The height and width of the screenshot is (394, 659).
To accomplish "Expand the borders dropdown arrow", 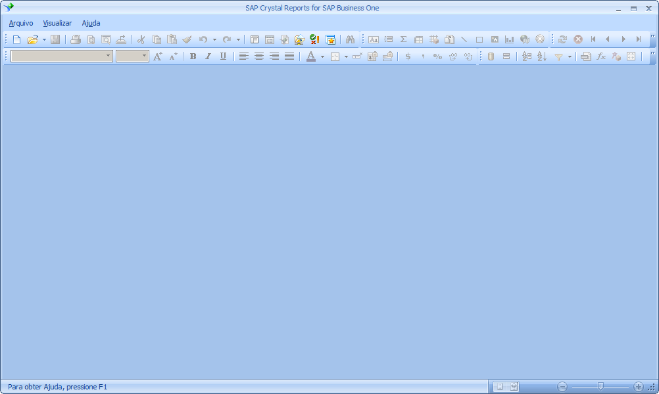I will (x=346, y=56).
